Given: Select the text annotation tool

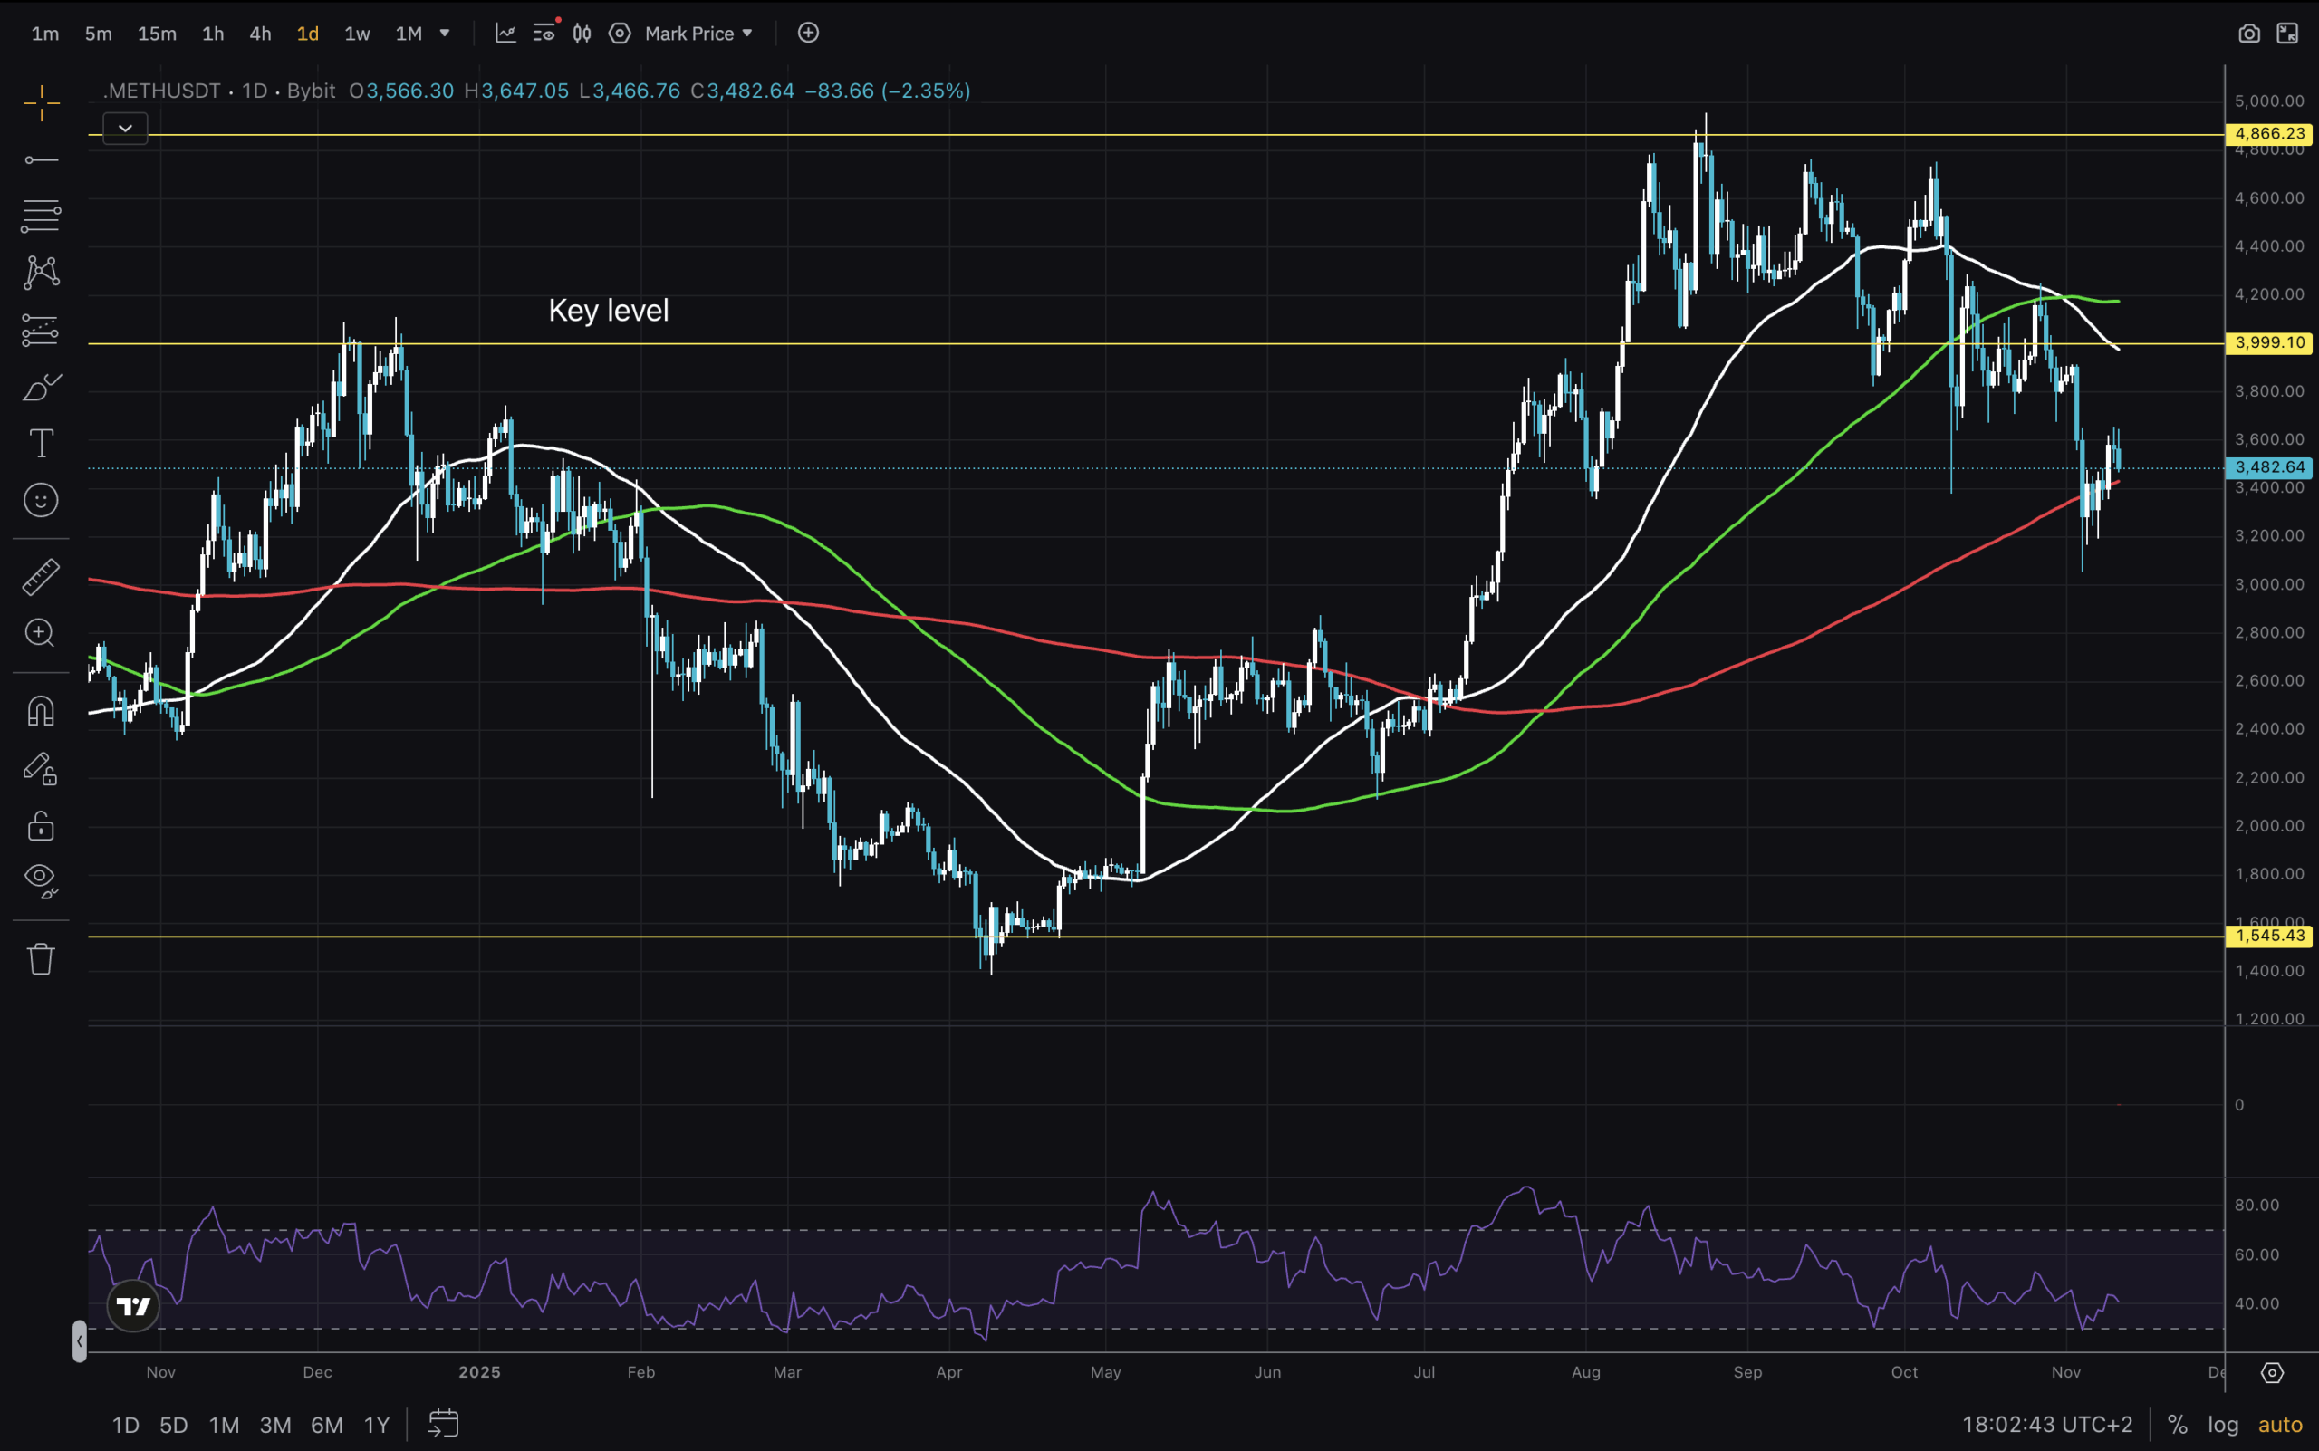Looking at the screenshot, I should [41, 444].
